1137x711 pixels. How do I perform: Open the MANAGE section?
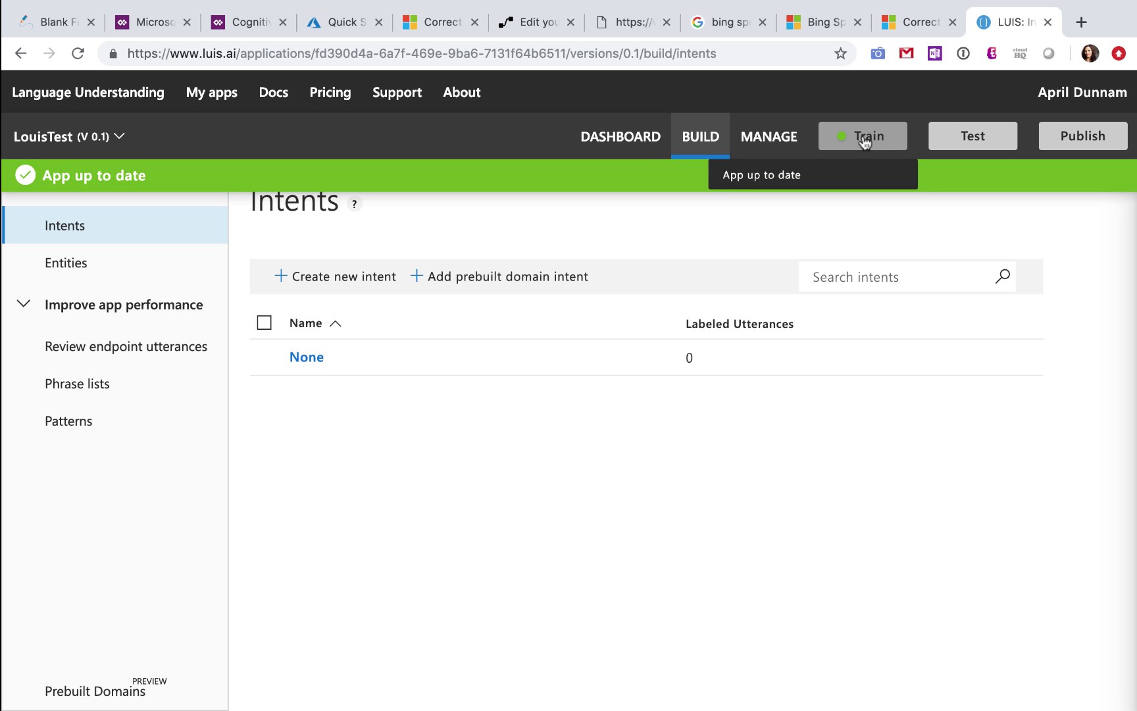pyautogui.click(x=769, y=136)
